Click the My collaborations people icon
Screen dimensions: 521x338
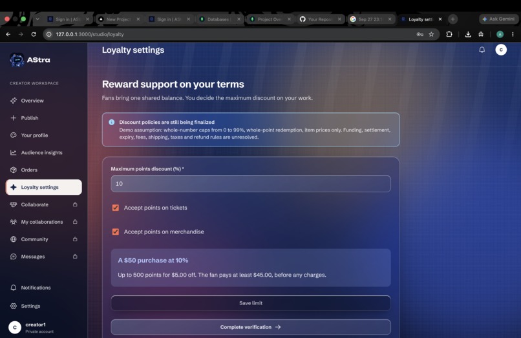(14, 222)
